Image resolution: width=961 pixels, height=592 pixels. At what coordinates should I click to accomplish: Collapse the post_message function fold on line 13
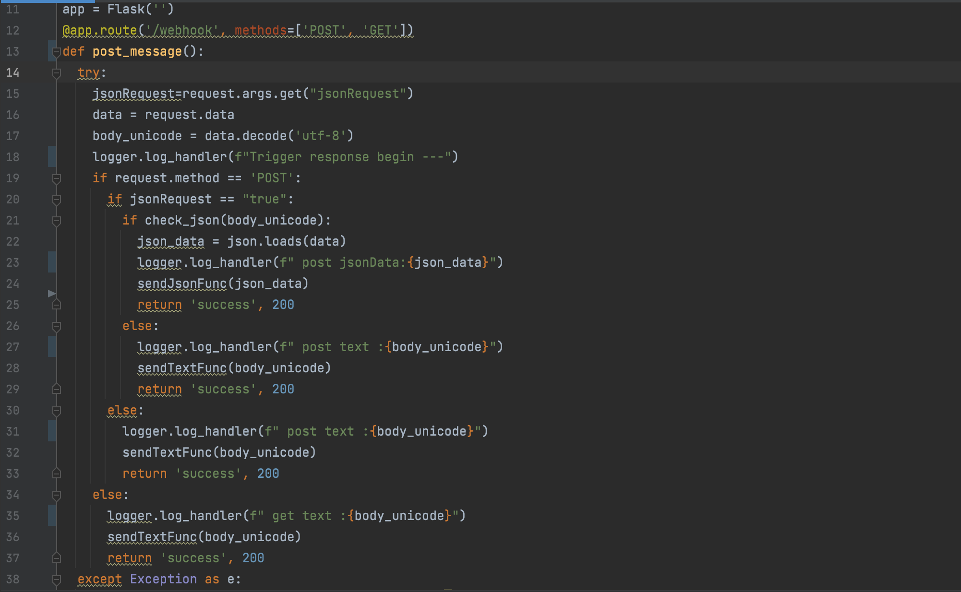pos(57,52)
